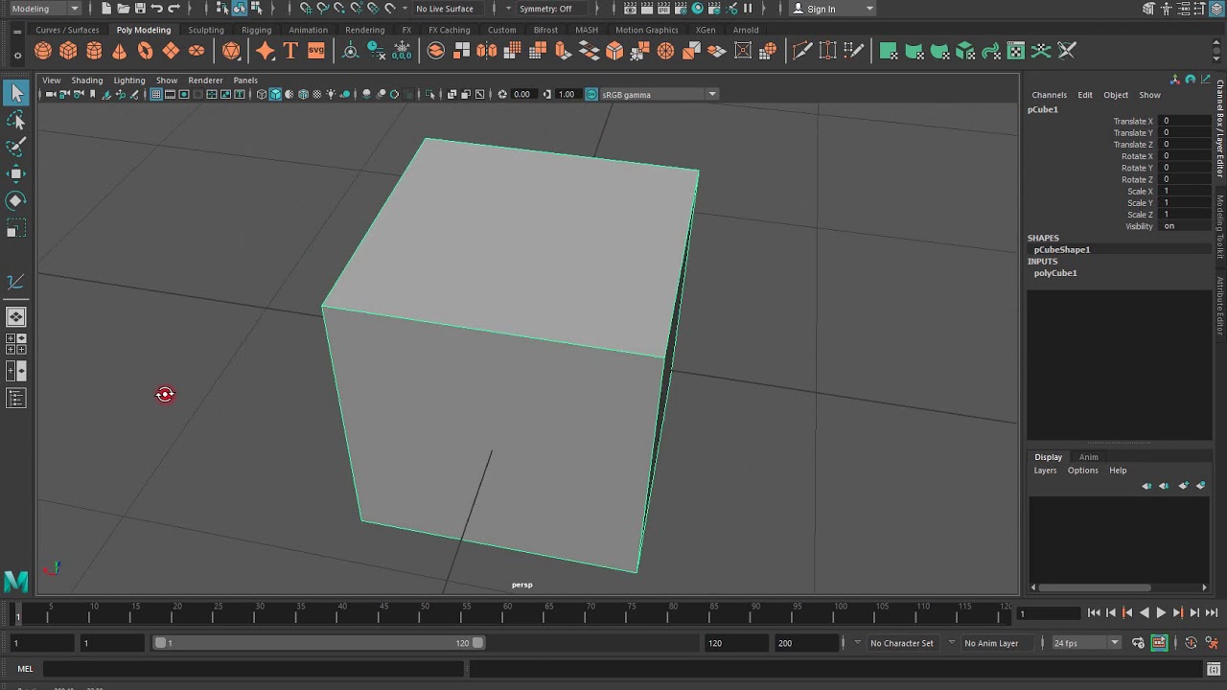Image resolution: width=1227 pixels, height=690 pixels.
Task: Click the play forwards button
Action: point(1161,613)
